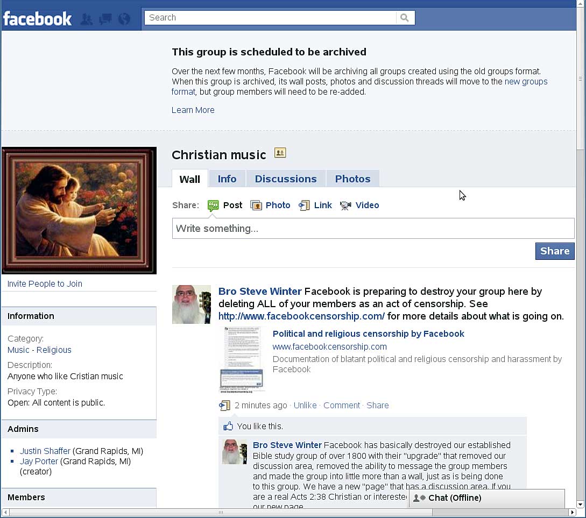Screen dimensions: 586x518
Task: Click Unlike on the post
Action: point(305,405)
